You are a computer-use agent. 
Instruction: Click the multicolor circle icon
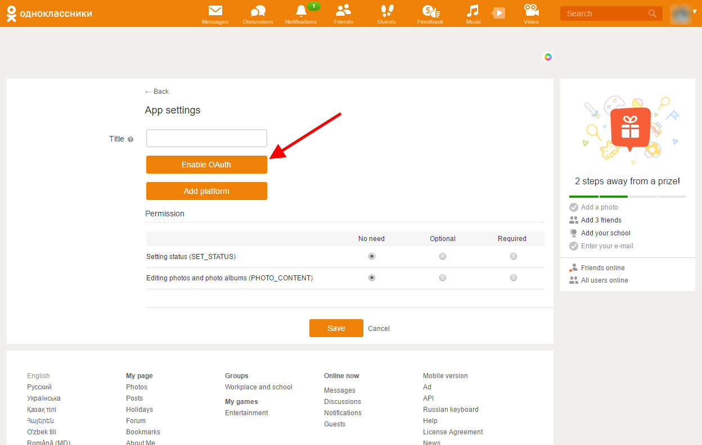point(548,57)
